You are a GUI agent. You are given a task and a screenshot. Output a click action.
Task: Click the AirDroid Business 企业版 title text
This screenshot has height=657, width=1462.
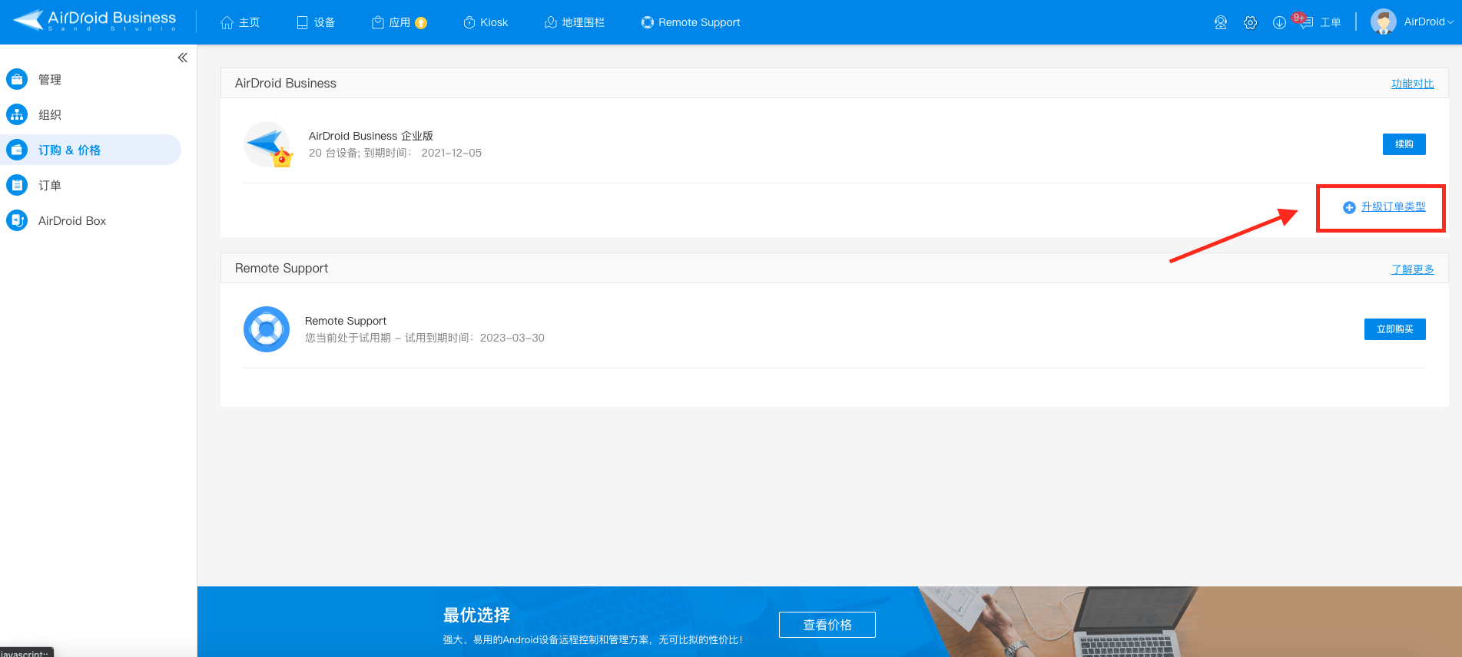click(371, 136)
